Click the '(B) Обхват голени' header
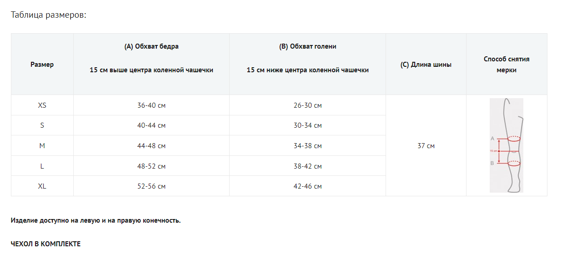 coord(308,46)
